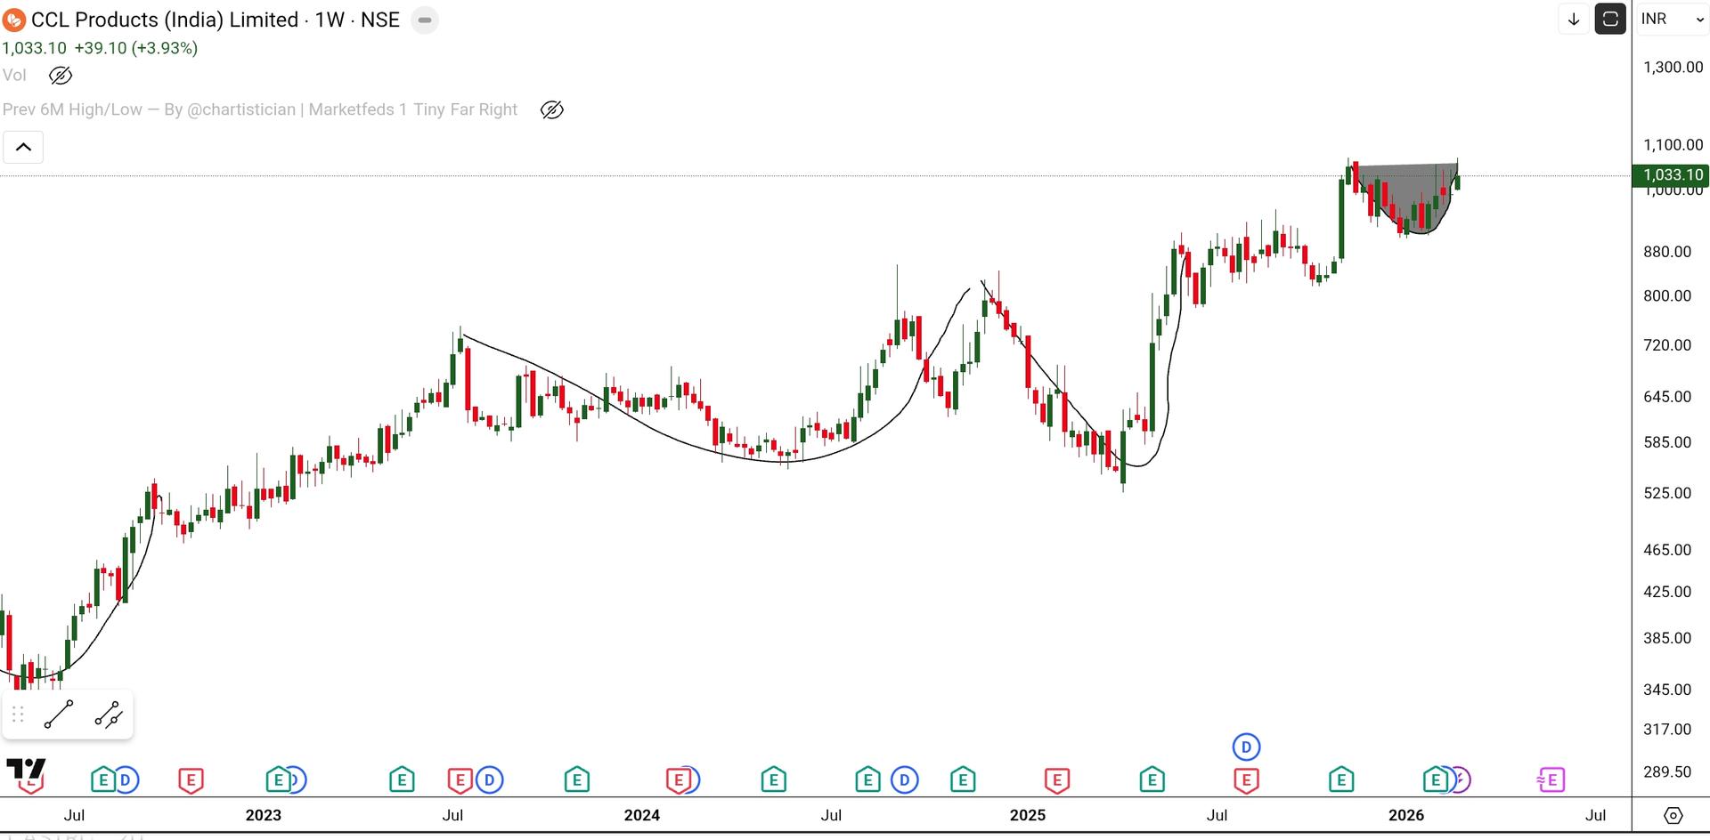The width and height of the screenshot is (1710, 840).
Task: Open the red earnings marker just after 2024
Action: pos(679,781)
